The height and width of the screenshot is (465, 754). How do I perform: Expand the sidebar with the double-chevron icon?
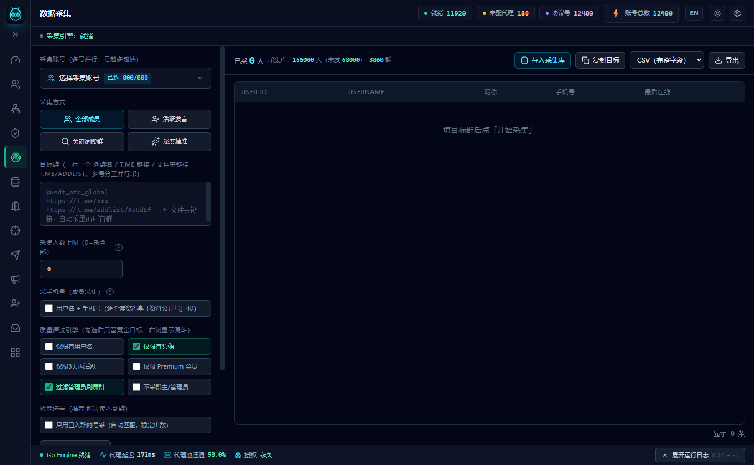(16, 34)
